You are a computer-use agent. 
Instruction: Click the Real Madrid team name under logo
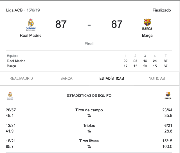pos(31,36)
